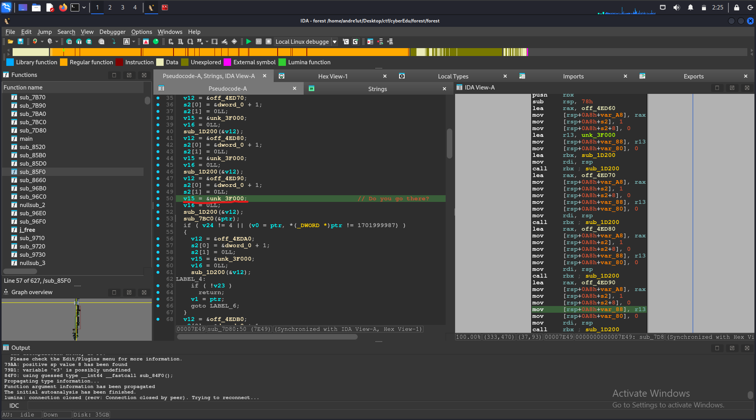This screenshot has width=756, height=420.
Task: Open the Jump menu
Action: (x=45, y=32)
